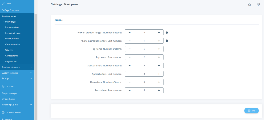264x120 pixels.
Task: Click the puzzle PLUG-INS section icon
Action: pos(3,86)
